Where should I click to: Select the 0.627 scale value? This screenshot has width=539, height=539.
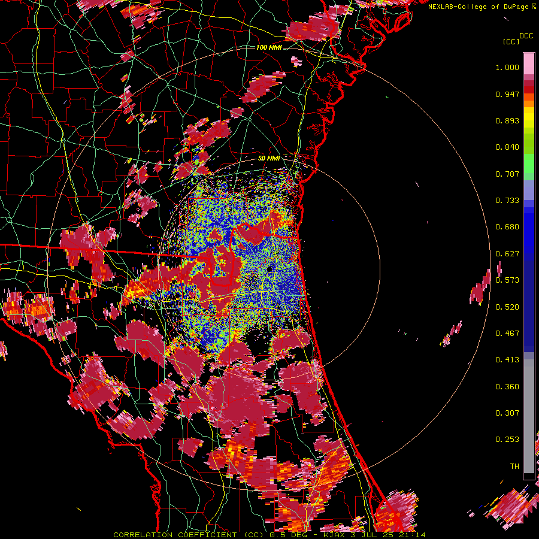[507, 254]
